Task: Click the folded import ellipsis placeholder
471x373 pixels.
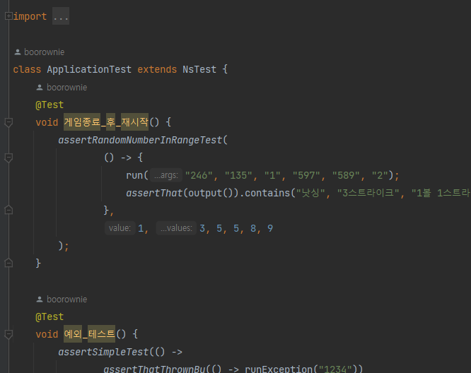Action: pos(61,16)
